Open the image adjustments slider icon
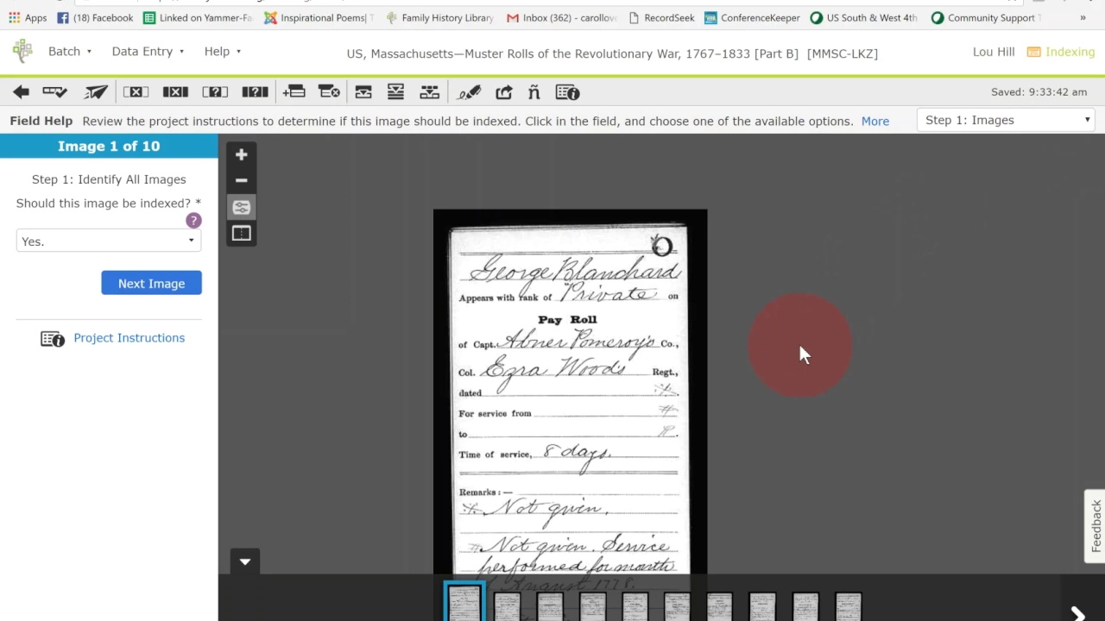1105x621 pixels. point(242,207)
